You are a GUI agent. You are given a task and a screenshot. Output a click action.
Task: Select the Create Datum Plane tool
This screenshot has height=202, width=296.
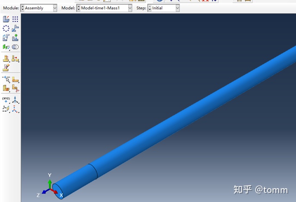tap(6, 109)
